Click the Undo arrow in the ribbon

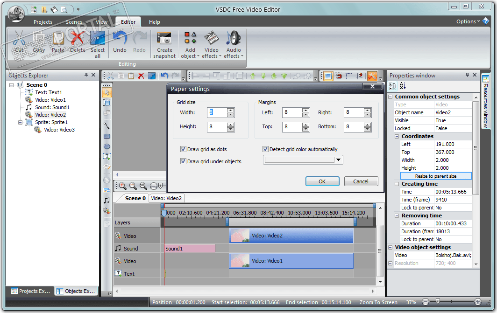click(120, 39)
